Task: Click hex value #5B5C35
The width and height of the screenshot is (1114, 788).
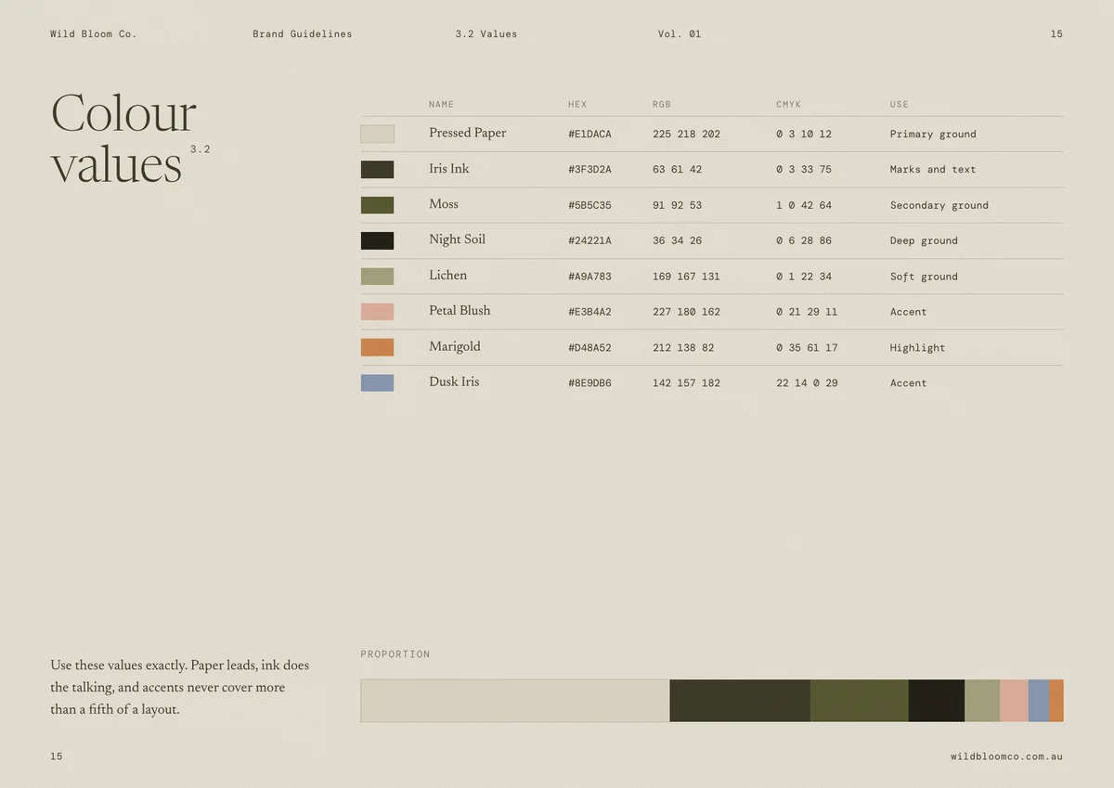Action: coord(589,206)
